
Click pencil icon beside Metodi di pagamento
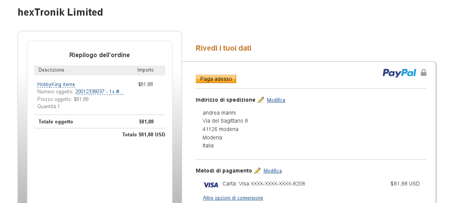(x=257, y=171)
